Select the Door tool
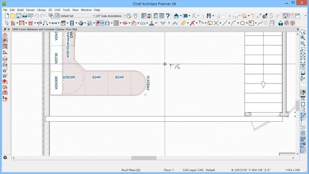Image resolution: width=309 pixels, height=174 pixels. tap(45, 23)
